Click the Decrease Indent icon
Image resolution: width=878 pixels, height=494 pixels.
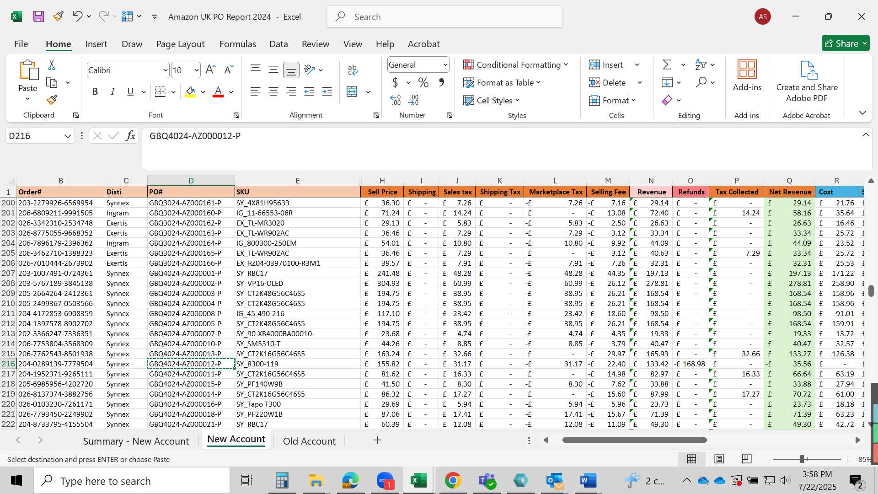coord(309,91)
